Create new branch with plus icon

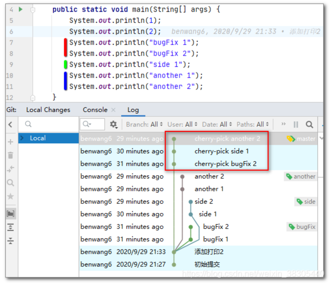pyautogui.click(x=10, y=143)
